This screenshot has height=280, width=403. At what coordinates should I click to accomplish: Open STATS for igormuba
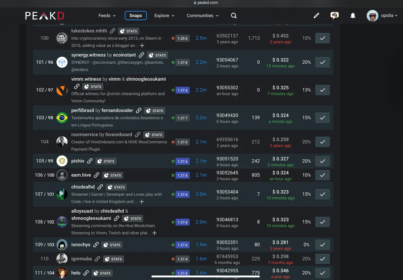(x=113, y=259)
